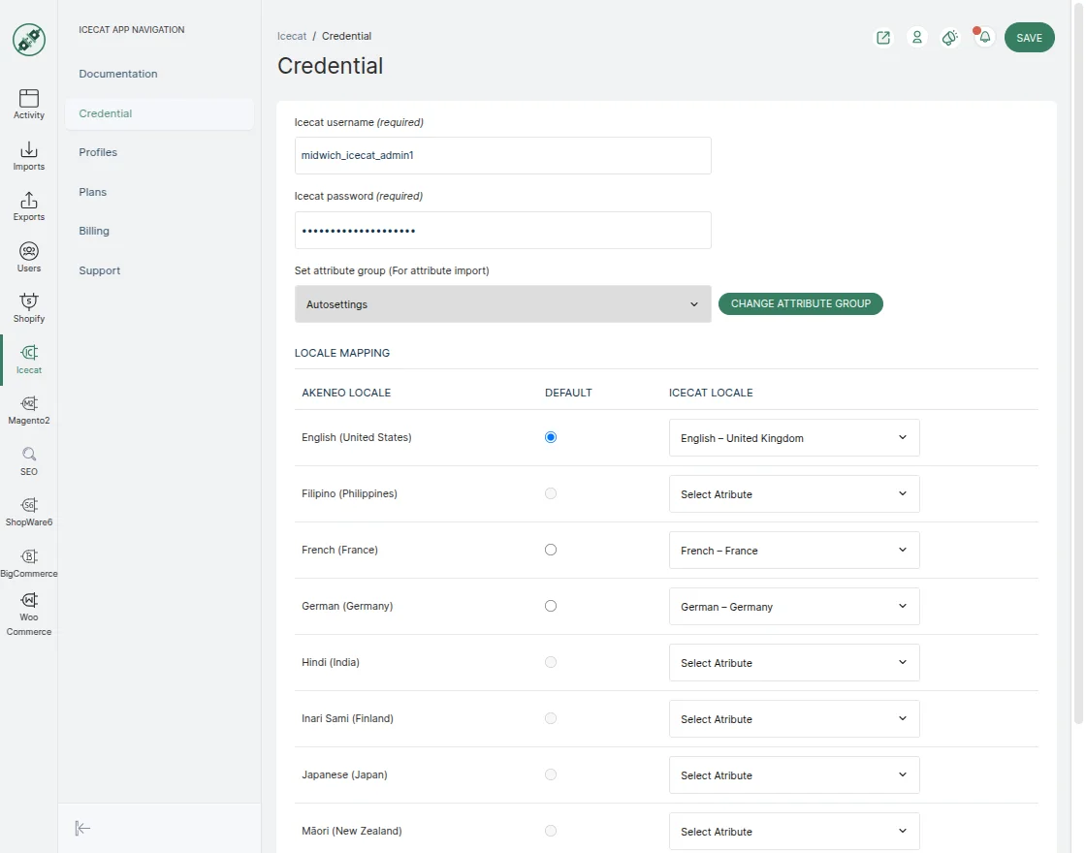Open the Billing page from navigation

coord(94,231)
